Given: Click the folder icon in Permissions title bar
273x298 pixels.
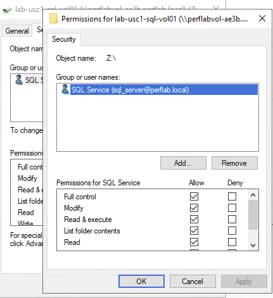Looking at the screenshot, I should pos(53,18).
